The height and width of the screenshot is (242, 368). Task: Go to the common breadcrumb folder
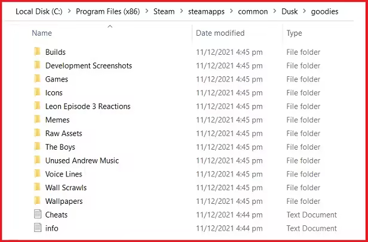(253, 11)
